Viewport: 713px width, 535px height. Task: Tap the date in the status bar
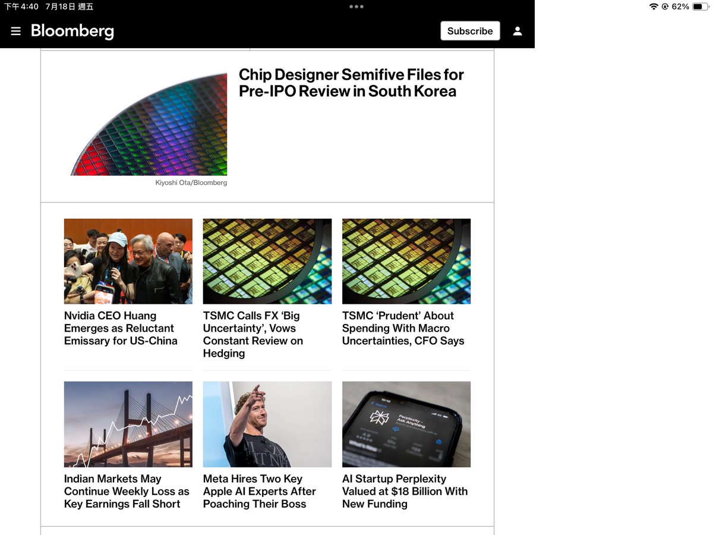click(x=69, y=7)
